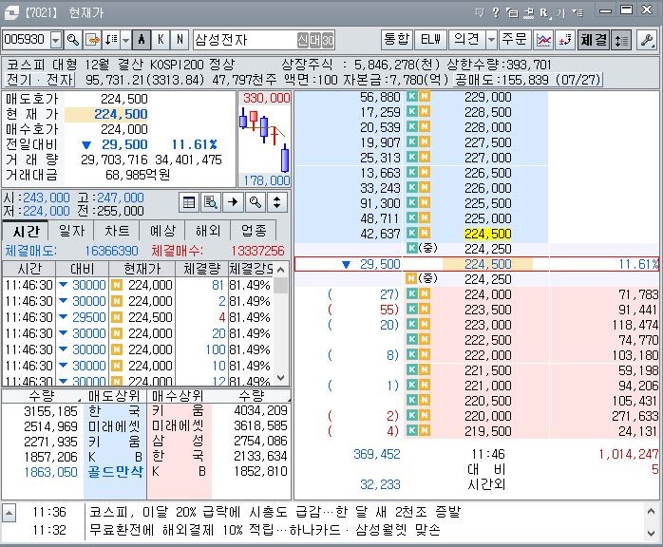
Task: Click the K icon on the 219,500 row
Action: click(x=411, y=431)
